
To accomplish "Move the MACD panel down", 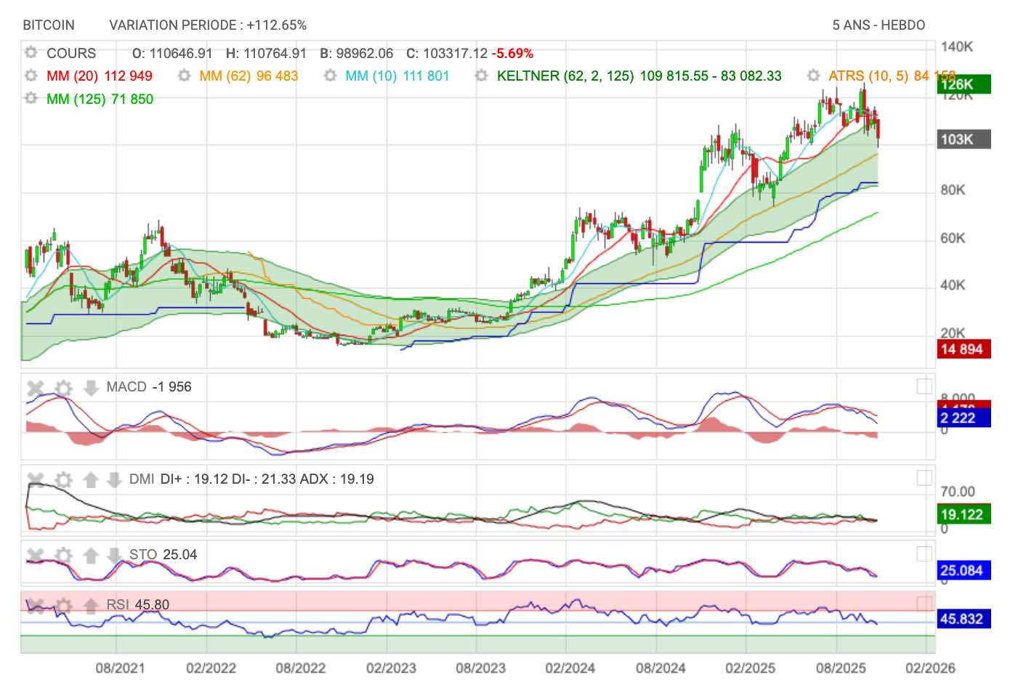I will [x=91, y=388].
